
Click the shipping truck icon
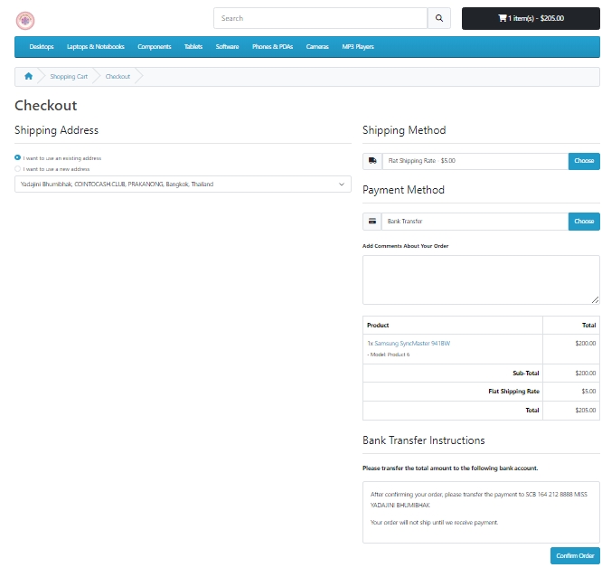coord(372,161)
